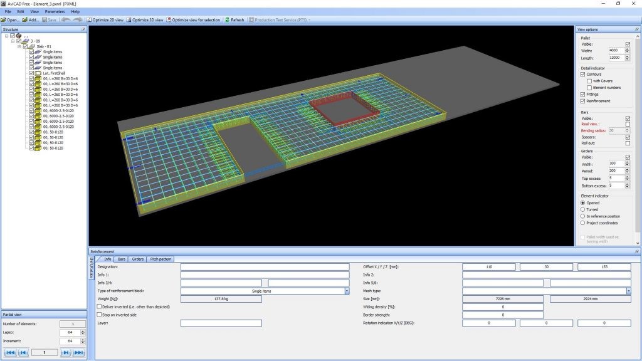Click Optimize 3D view icon
This screenshot has height=361, width=642.
coord(129,19)
